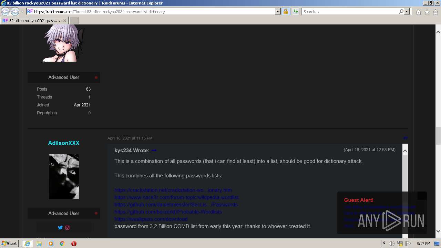
Task: Open the Windows Start menu
Action: pyautogui.click(x=10, y=244)
